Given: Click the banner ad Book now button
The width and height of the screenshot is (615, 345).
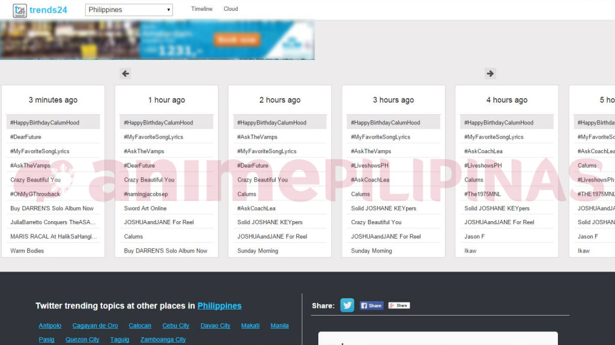Looking at the screenshot, I should tap(237, 39).
